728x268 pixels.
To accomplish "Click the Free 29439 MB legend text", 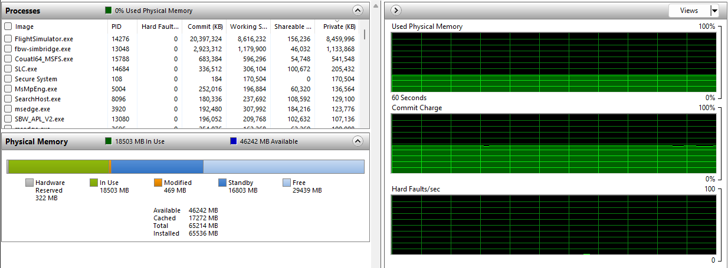I will click(307, 187).
